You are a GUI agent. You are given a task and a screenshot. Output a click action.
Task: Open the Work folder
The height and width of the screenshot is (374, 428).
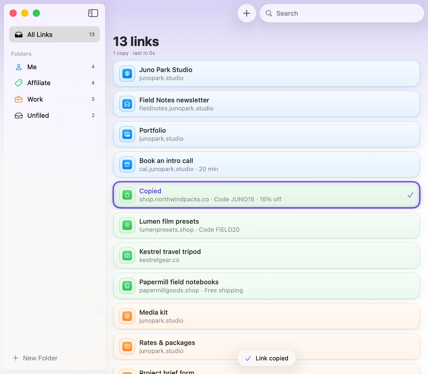pos(55,99)
